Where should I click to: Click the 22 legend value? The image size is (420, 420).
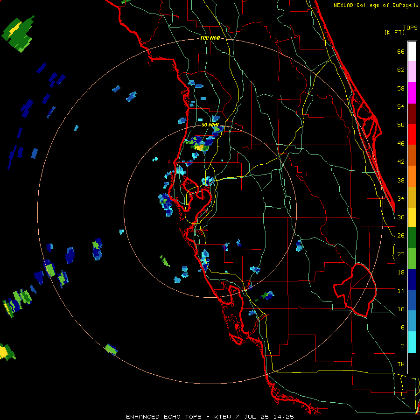[401, 254]
